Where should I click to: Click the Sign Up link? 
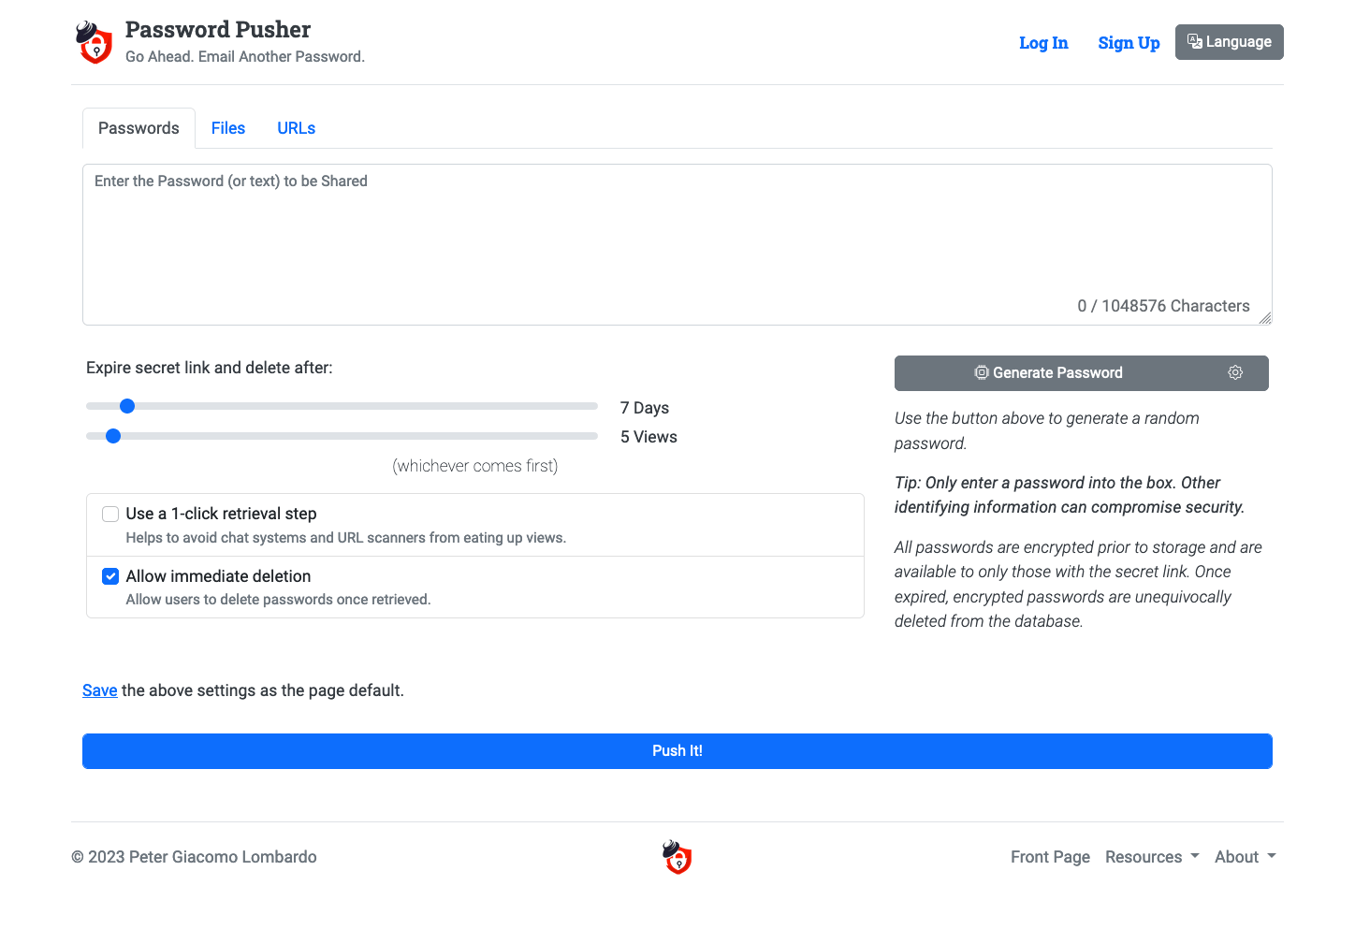click(1129, 42)
